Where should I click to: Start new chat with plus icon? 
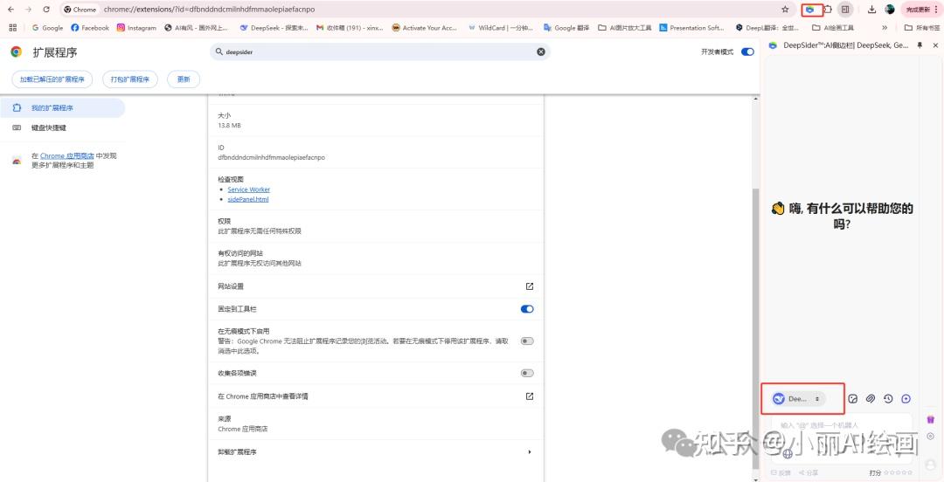pos(906,398)
